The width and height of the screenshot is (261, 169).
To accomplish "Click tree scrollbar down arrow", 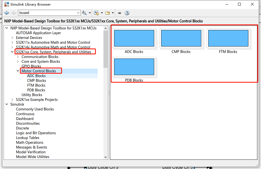I will (x=105, y=157).
